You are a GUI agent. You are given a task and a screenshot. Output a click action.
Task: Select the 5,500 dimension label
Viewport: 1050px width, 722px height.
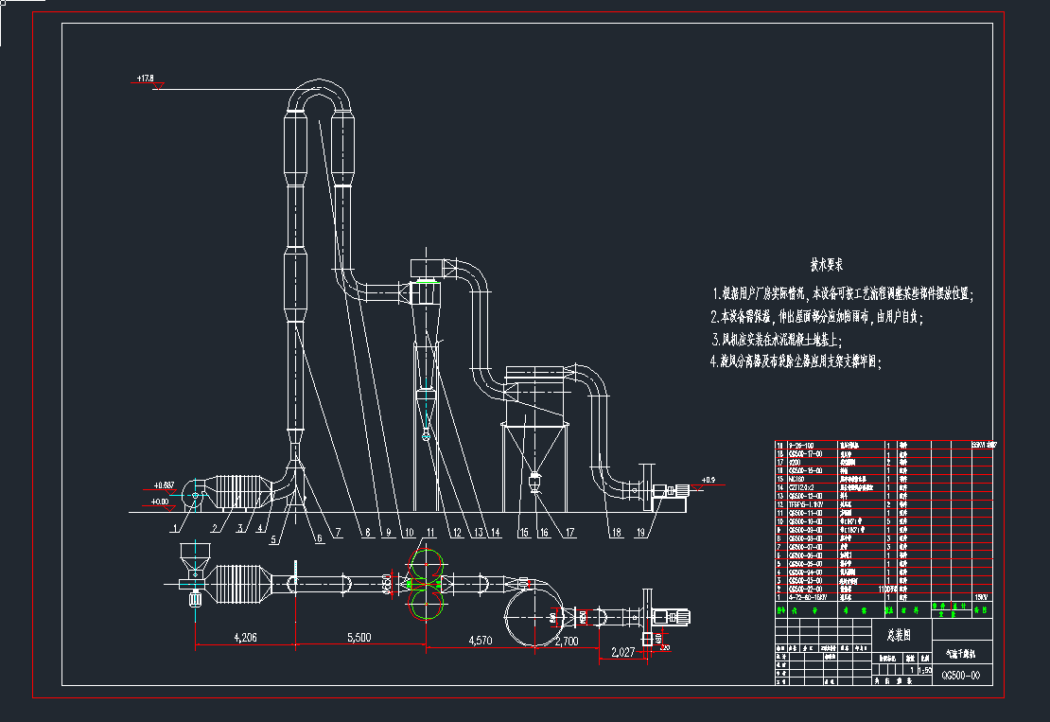coord(359,638)
